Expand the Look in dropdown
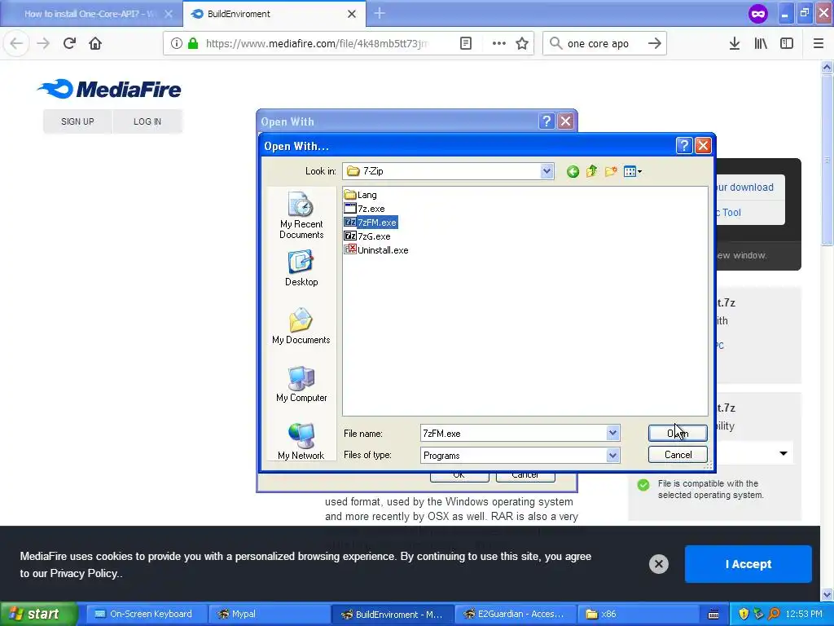This screenshot has width=834, height=626. coord(546,171)
